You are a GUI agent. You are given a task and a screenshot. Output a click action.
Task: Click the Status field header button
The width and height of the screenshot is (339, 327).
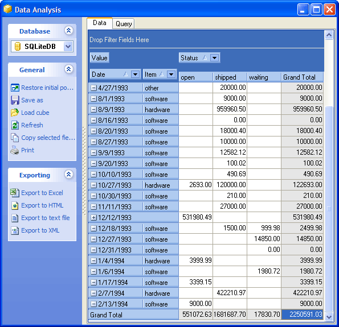tap(199, 57)
